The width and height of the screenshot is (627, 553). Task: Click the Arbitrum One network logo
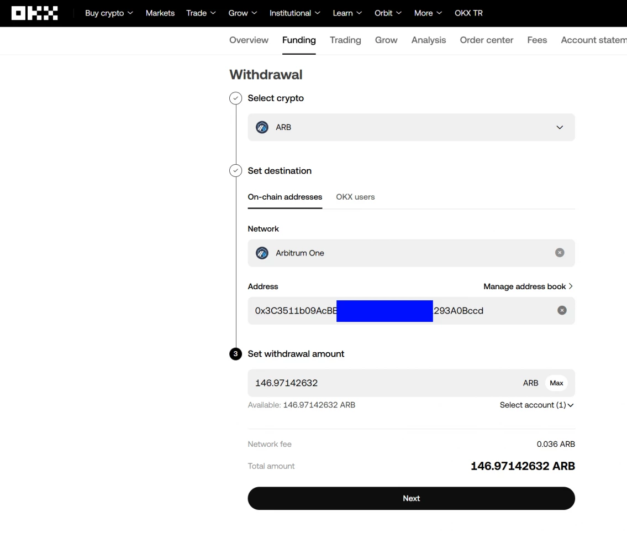click(262, 253)
